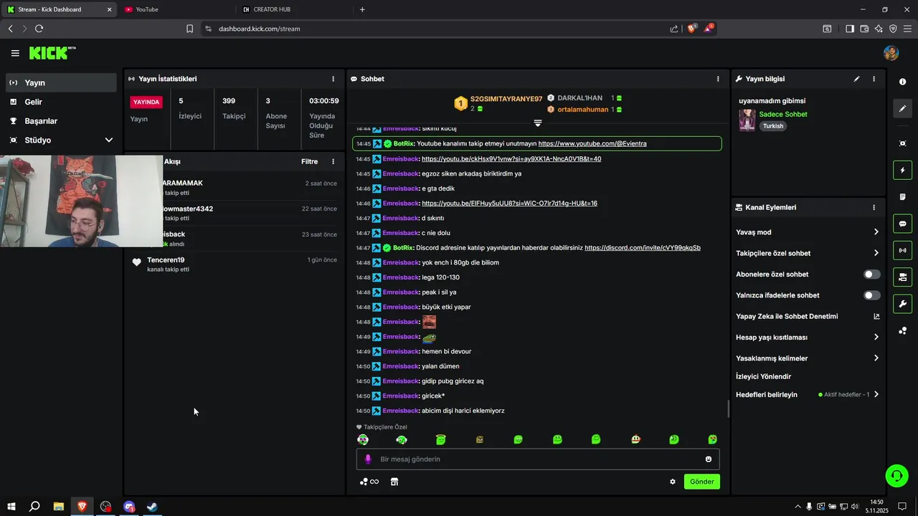Toggle the broadcast signal widget in right sidebar
This screenshot has width=918, height=516.
pyautogui.click(x=902, y=250)
